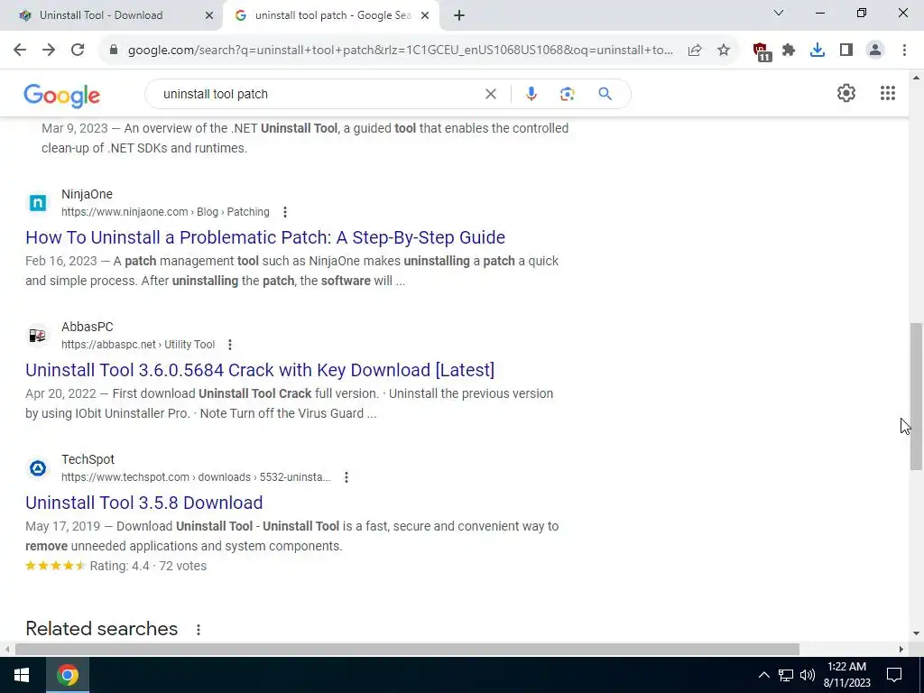The height and width of the screenshot is (693, 924).
Task: Click the AbbasPC site favicon
Action: point(38,336)
